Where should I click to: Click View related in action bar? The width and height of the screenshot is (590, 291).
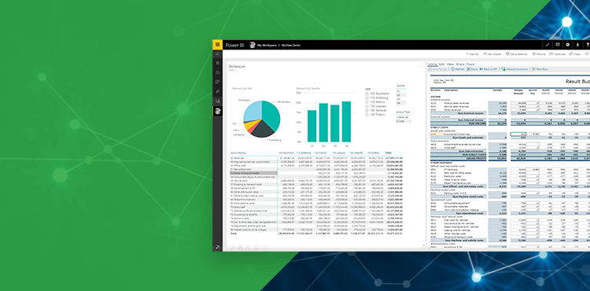tap(492, 54)
